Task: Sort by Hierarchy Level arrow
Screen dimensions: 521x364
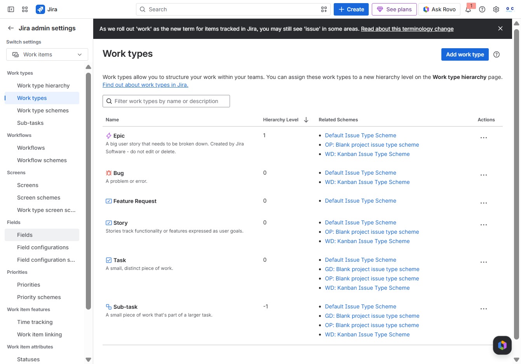Action: 306,120
